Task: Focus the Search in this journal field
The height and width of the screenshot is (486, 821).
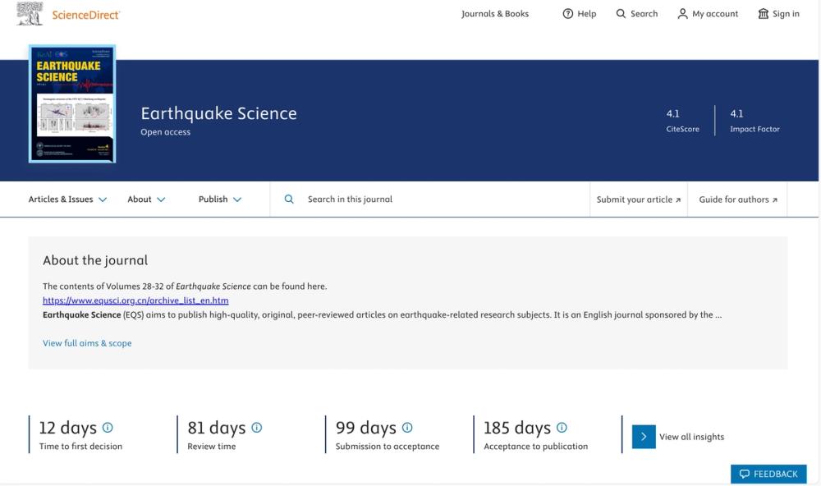Action: 429,199
